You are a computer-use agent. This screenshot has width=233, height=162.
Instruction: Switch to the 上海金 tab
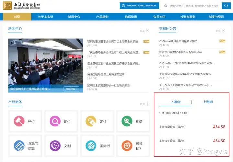click(x=175, y=102)
